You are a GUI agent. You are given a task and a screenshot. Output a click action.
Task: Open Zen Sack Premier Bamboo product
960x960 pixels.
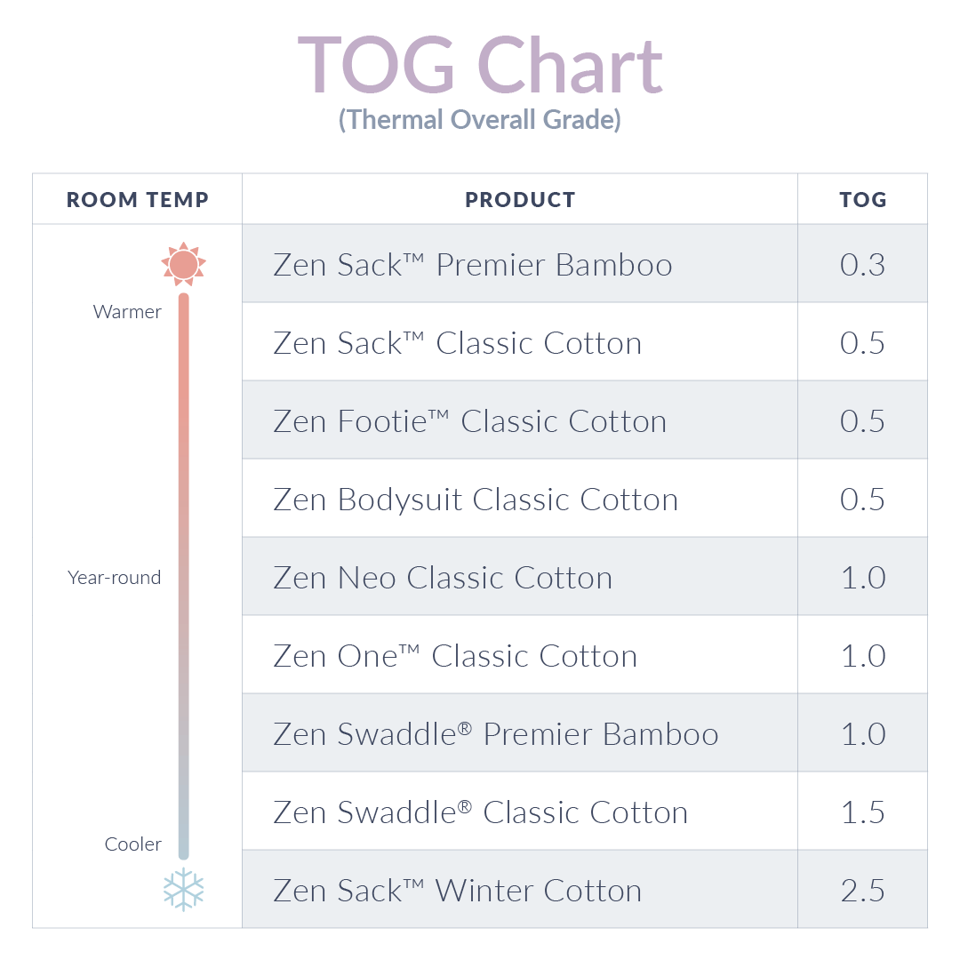(473, 265)
